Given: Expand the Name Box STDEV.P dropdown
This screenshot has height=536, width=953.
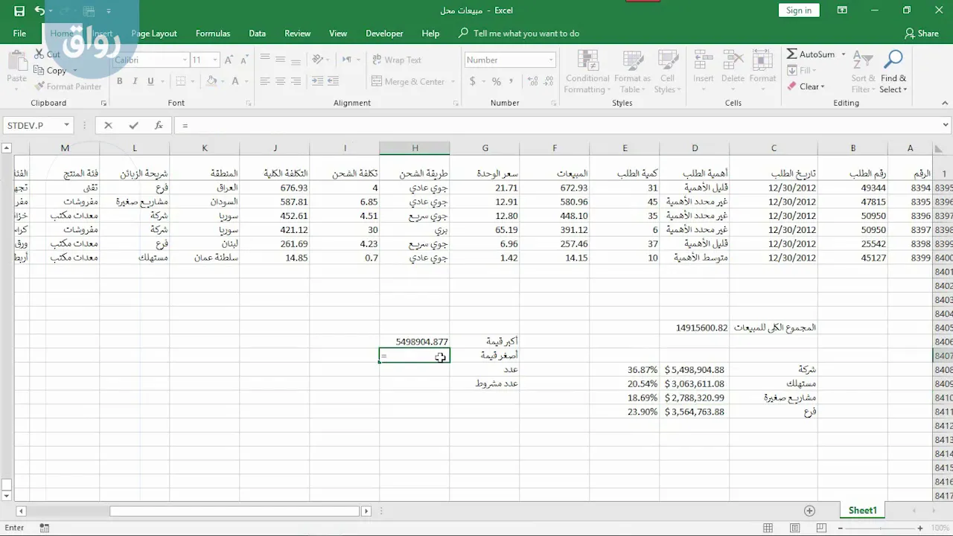Looking at the screenshot, I should coord(66,126).
